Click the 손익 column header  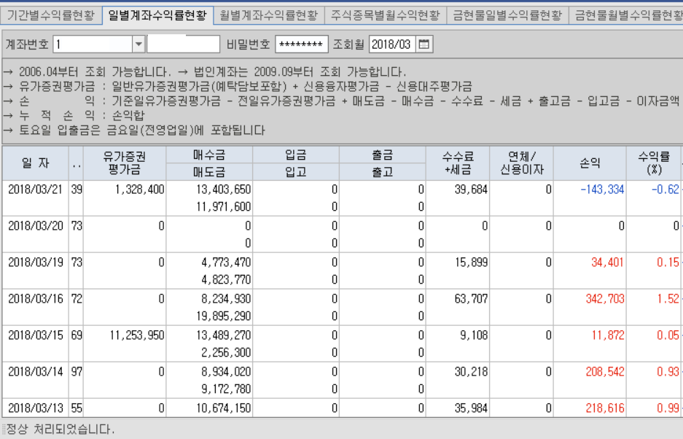pos(589,163)
